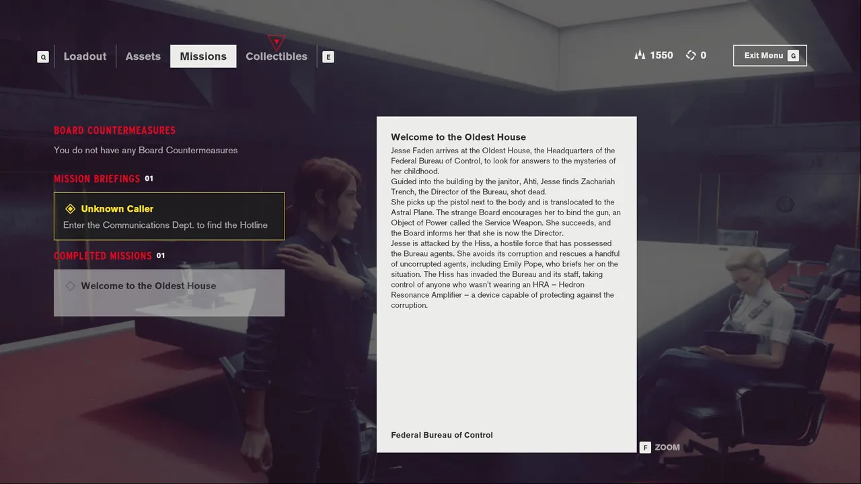This screenshot has width=861, height=484.
Task: Go to the Collectibles tab
Action: (x=276, y=56)
